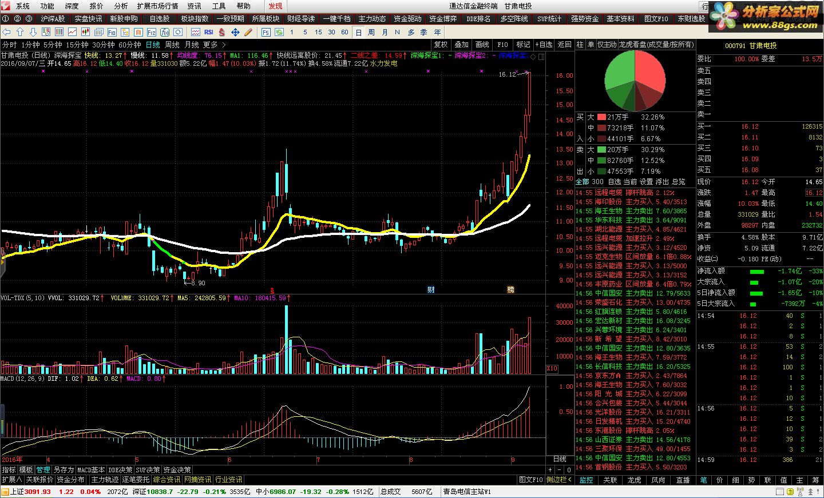The image size is (824, 498).
Task: Open the MACD基本 indicator tab
Action: click(91, 470)
